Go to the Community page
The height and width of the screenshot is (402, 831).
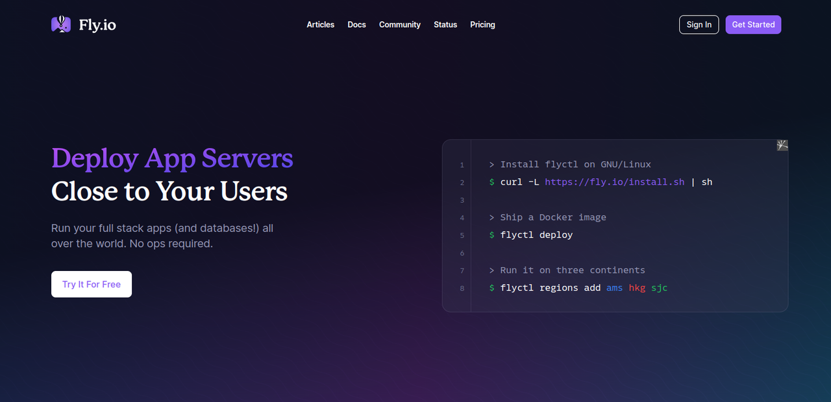400,25
